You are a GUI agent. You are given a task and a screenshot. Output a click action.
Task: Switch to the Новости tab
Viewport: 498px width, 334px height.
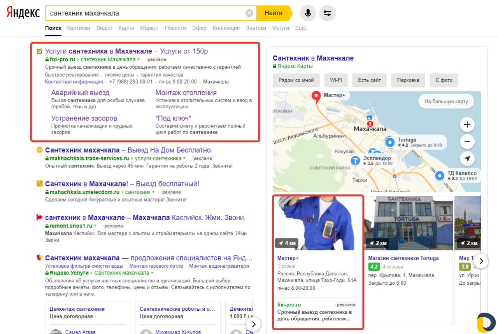pyautogui.click(x=175, y=28)
